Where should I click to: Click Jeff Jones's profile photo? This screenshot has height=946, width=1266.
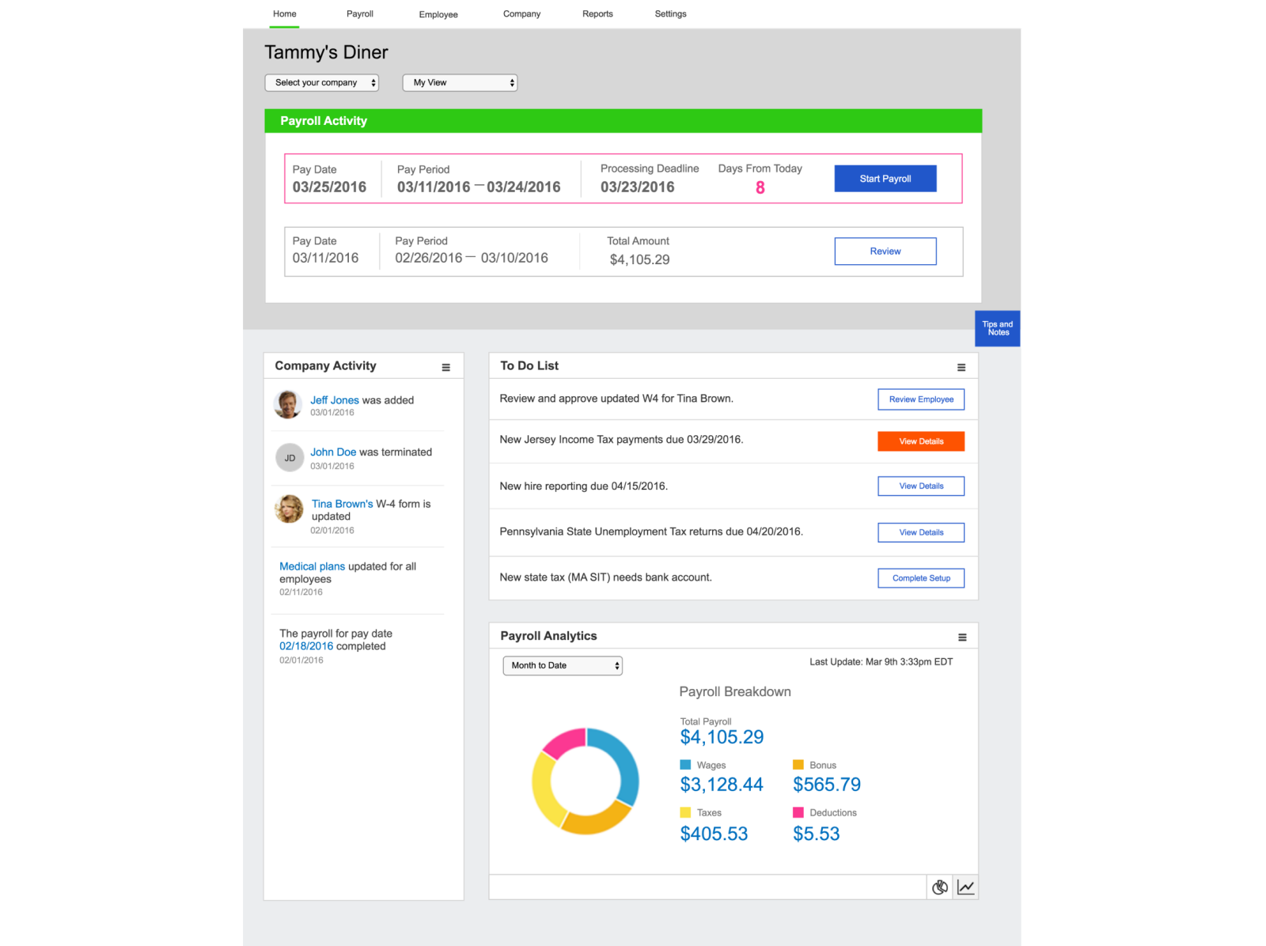pyautogui.click(x=288, y=405)
